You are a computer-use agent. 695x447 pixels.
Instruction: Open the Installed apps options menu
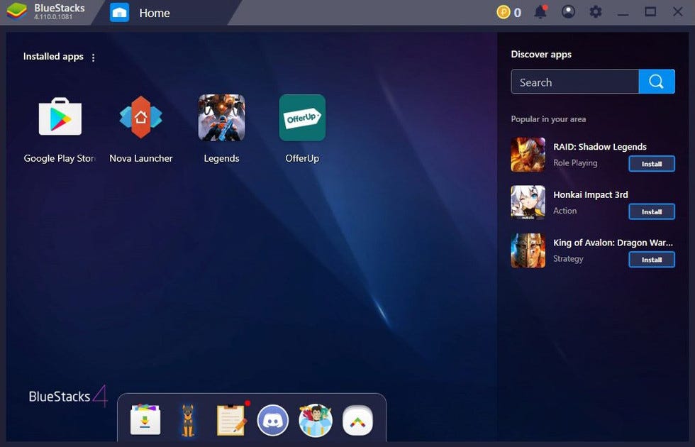[x=93, y=57]
